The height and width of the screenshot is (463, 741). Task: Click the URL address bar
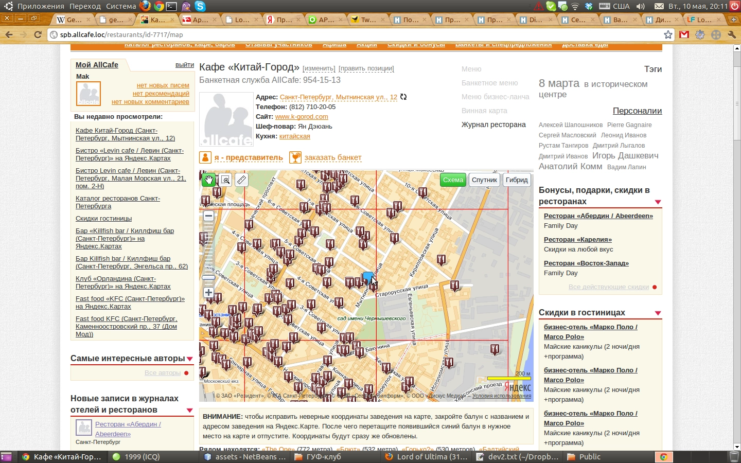pos(360,34)
